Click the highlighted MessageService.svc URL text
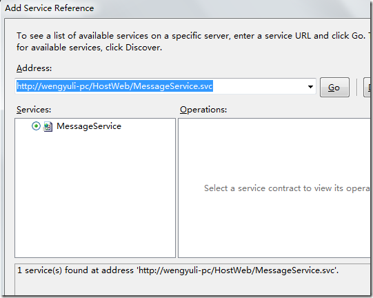This screenshot has width=373, height=298. click(114, 86)
